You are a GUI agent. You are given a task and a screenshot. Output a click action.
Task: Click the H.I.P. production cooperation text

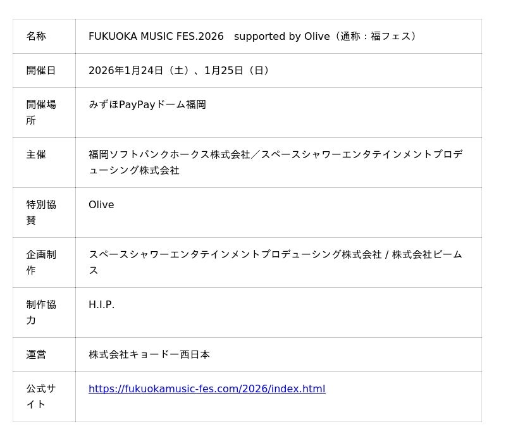coord(101,304)
